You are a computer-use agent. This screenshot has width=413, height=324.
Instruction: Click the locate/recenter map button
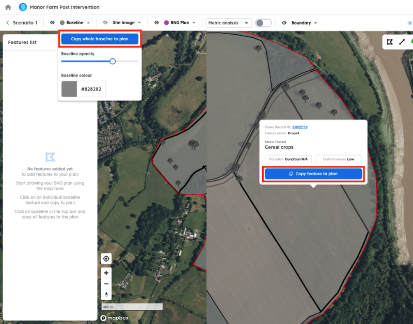pos(106,259)
